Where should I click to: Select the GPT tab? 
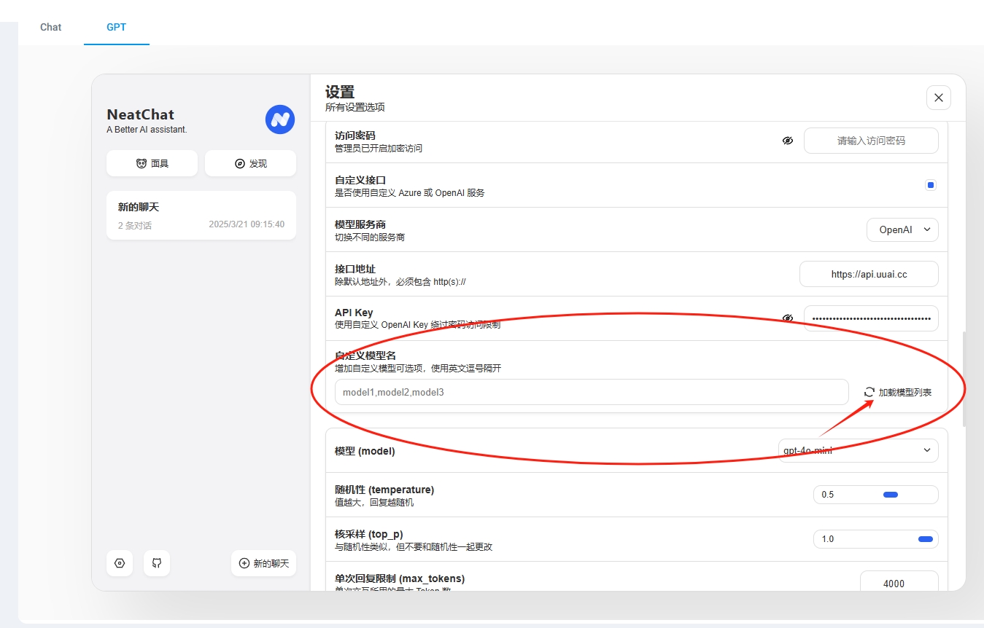(x=117, y=27)
